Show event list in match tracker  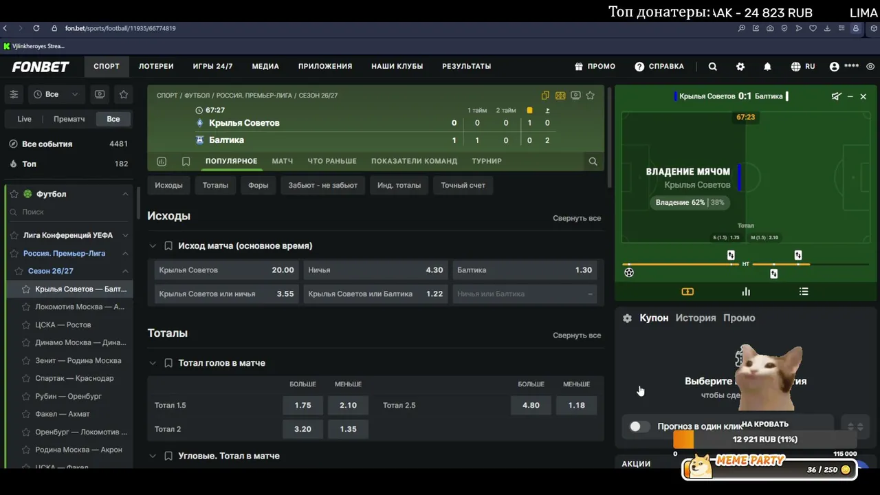point(804,291)
